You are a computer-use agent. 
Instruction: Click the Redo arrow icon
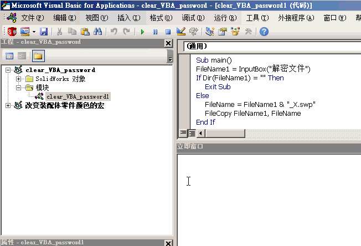126,32
